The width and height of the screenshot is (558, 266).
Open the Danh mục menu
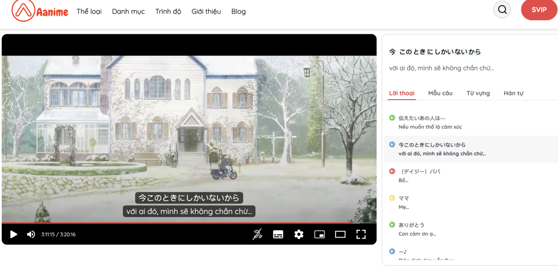(128, 12)
